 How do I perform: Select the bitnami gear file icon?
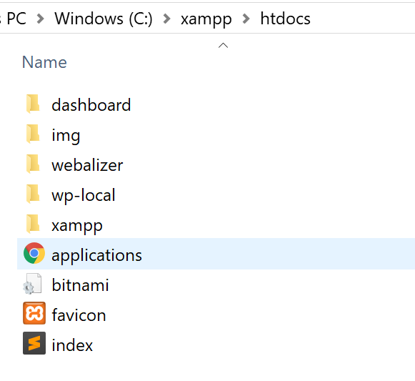tap(32, 284)
